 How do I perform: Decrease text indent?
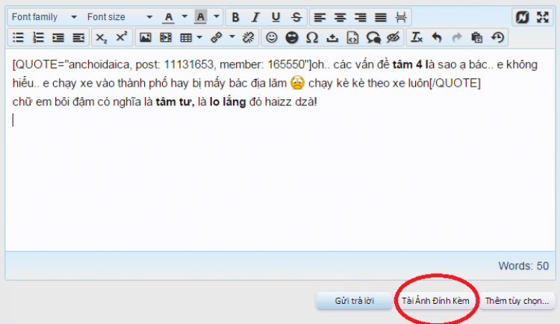78,37
